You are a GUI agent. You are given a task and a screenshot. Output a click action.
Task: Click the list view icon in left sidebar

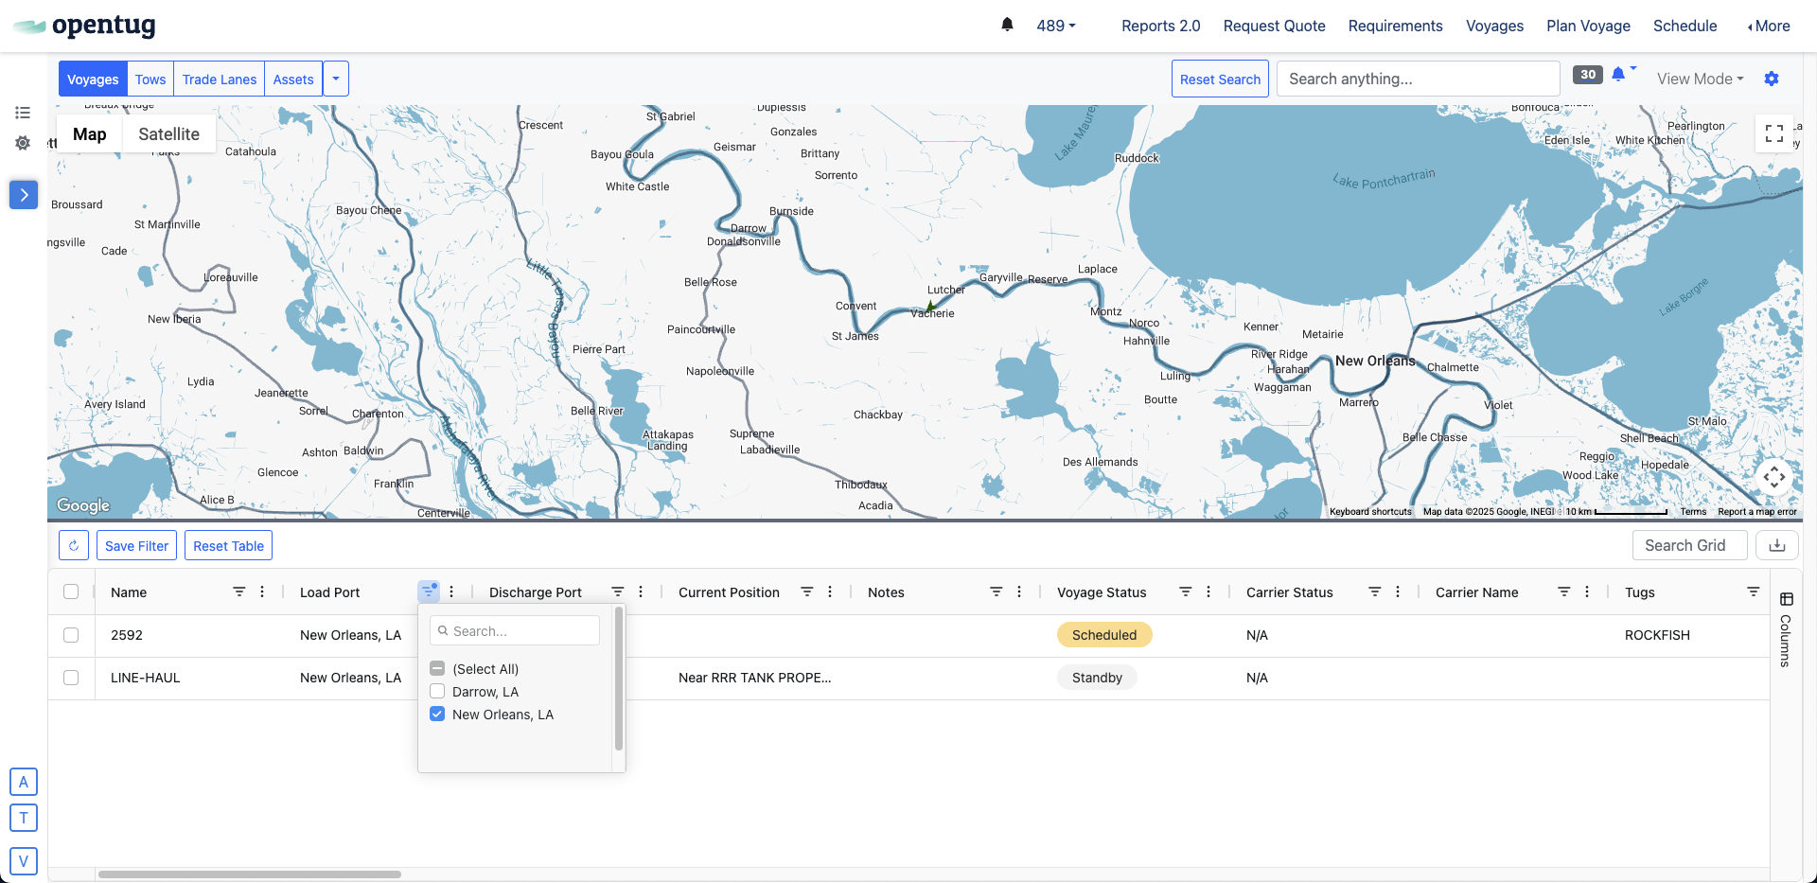click(23, 113)
